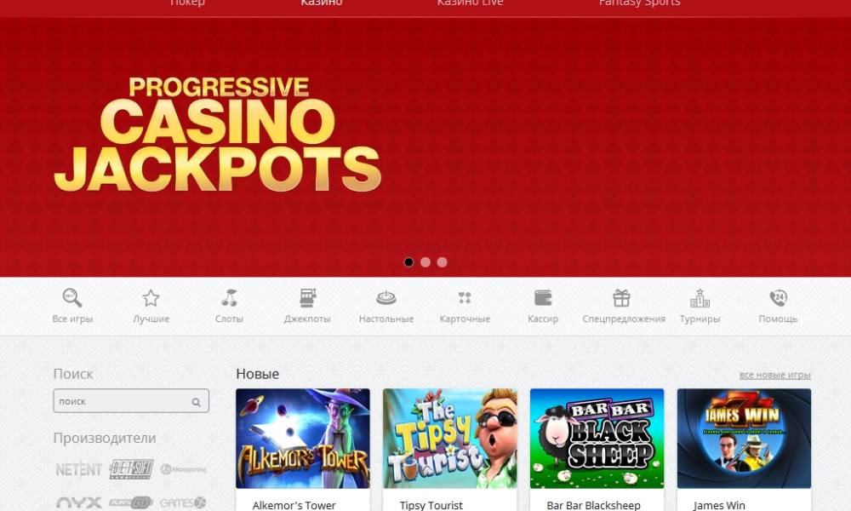The height and width of the screenshot is (511, 851).
Task: Switch to the Казино Live tab
Action: pos(470,3)
